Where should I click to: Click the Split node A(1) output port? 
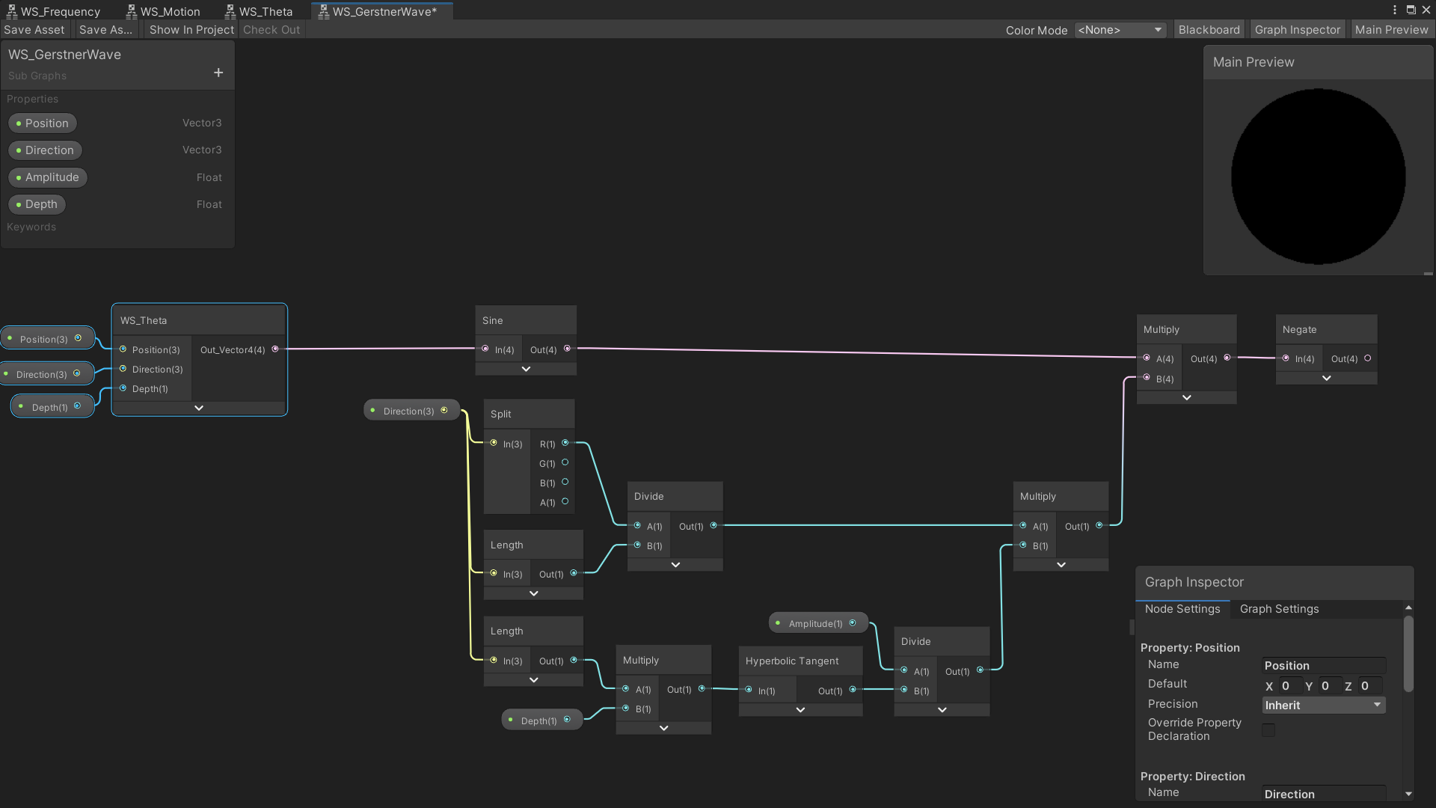pyautogui.click(x=565, y=501)
